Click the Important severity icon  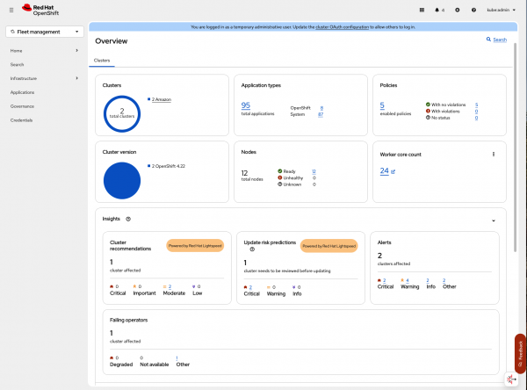click(134, 286)
